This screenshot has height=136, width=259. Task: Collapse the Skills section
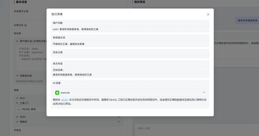[x=17, y=117]
